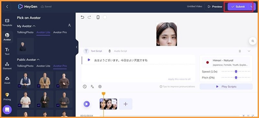Open the Element sidebar icon
The width and height of the screenshot is (259, 118).
[x=7, y=66]
